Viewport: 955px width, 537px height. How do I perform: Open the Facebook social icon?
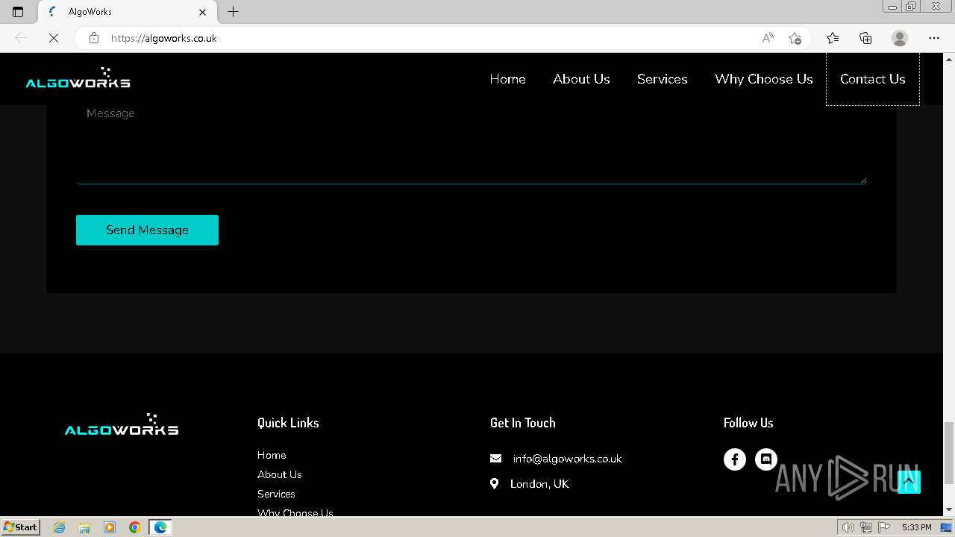pyautogui.click(x=735, y=459)
